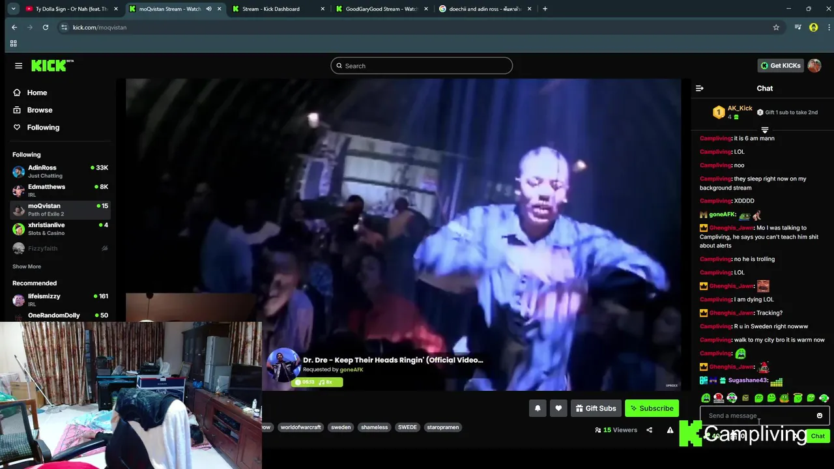The image size is (834, 469).
Task: Click the site info icon in address bar
Action: [x=64, y=27]
